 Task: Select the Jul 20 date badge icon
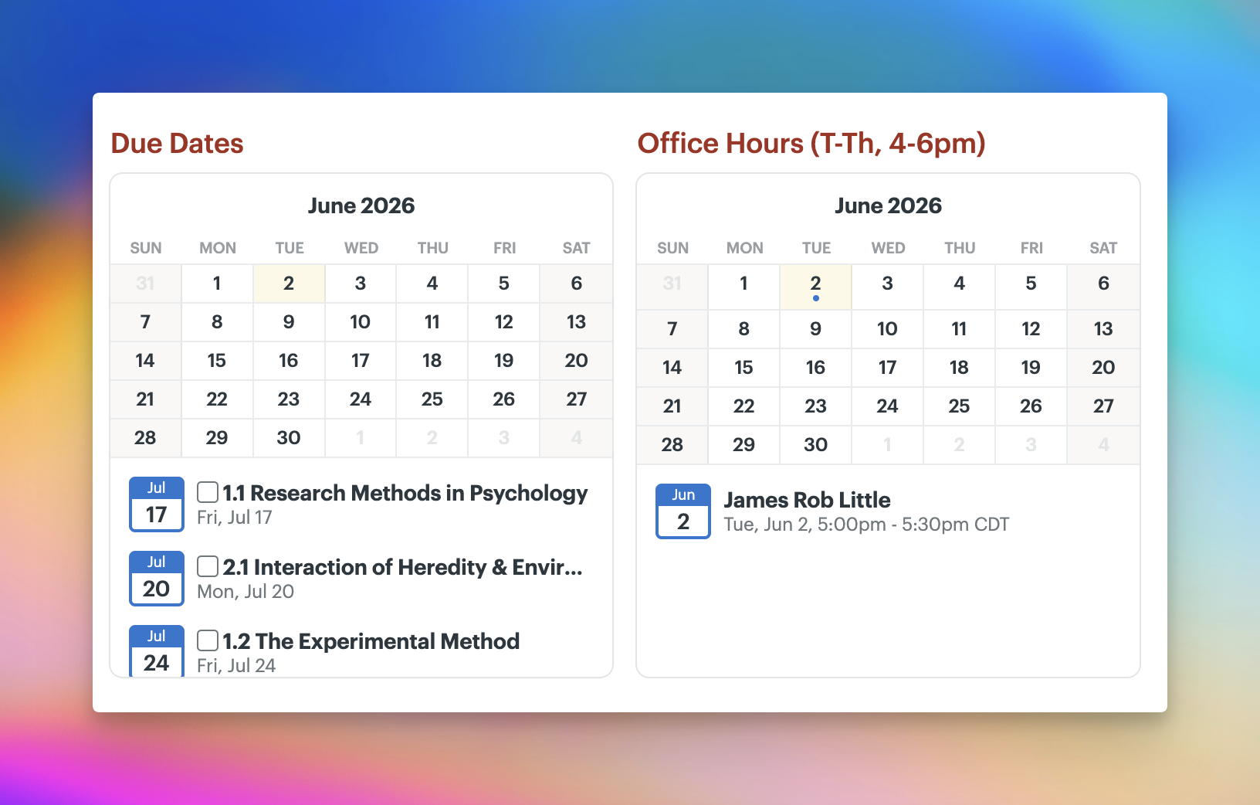(x=157, y=579)
